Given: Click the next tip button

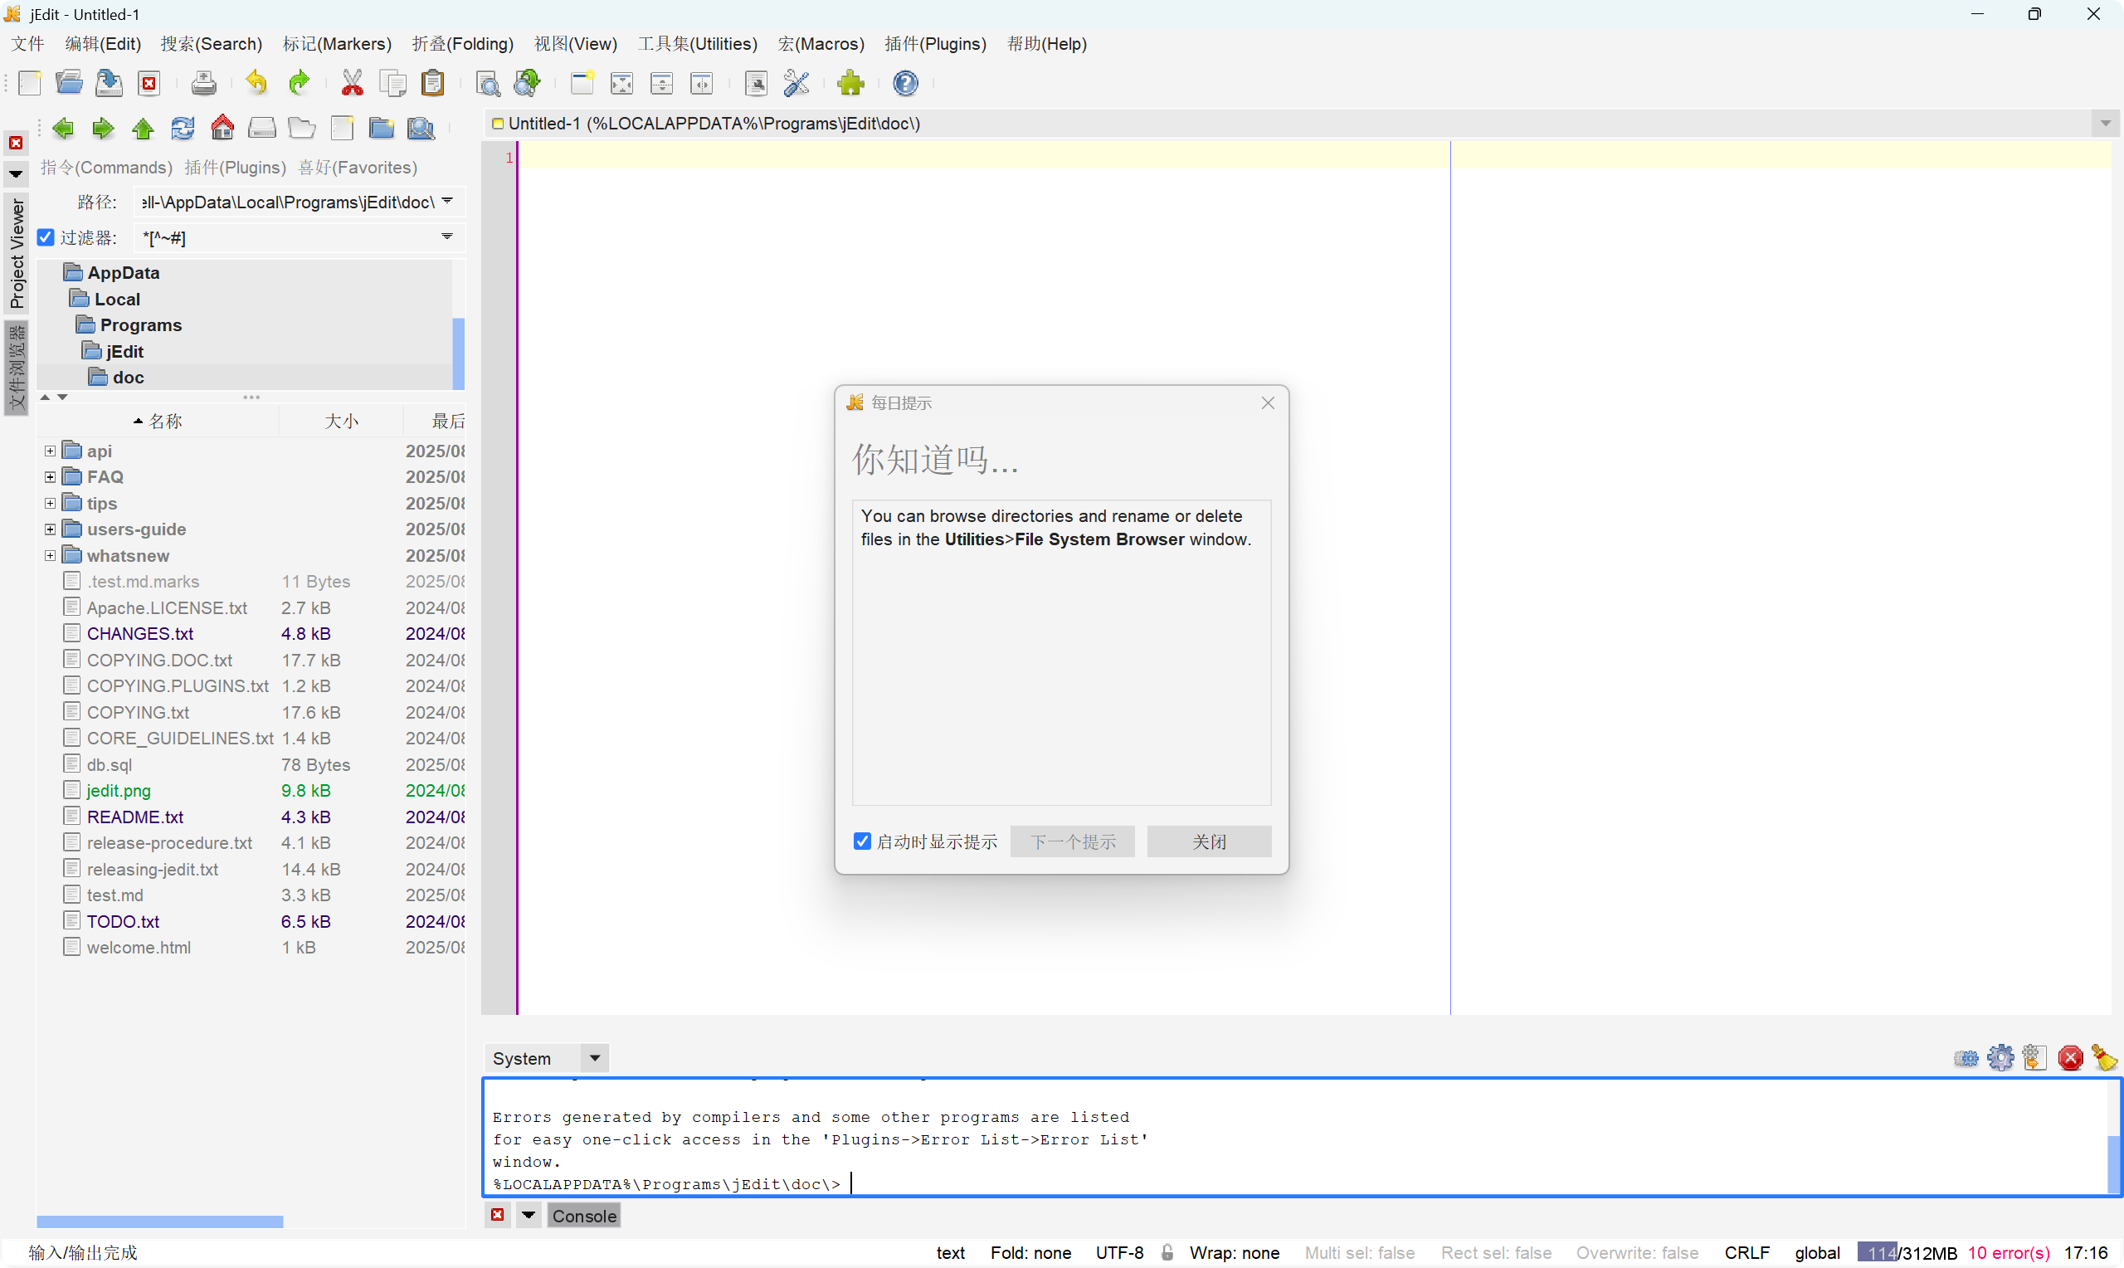Looking at the screenshot, I should coord(1072,841).
